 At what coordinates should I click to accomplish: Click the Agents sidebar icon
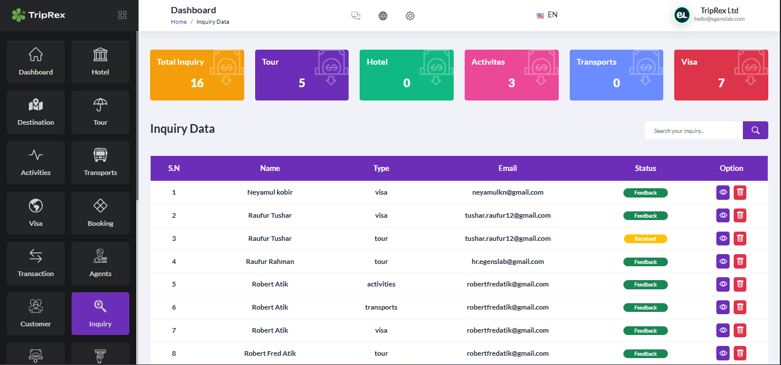(100, 263)
